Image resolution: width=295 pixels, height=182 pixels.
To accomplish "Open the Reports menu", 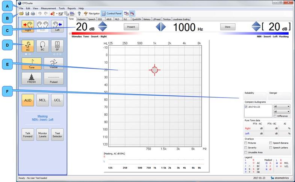I will click(71, 8).
